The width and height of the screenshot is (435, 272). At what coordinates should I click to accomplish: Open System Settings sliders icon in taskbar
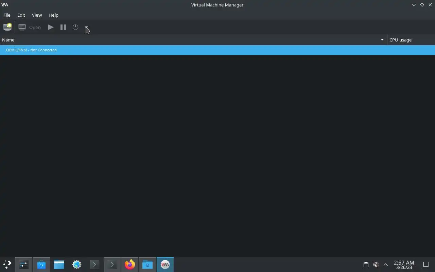(24, 265)
